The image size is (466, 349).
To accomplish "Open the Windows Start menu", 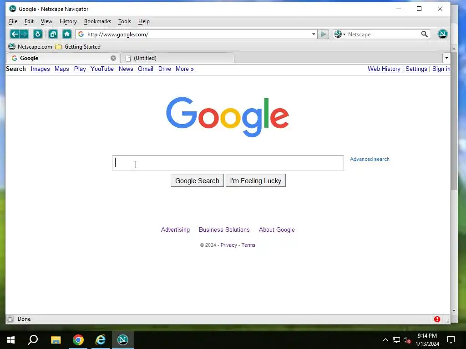I will tap(11, 340).
